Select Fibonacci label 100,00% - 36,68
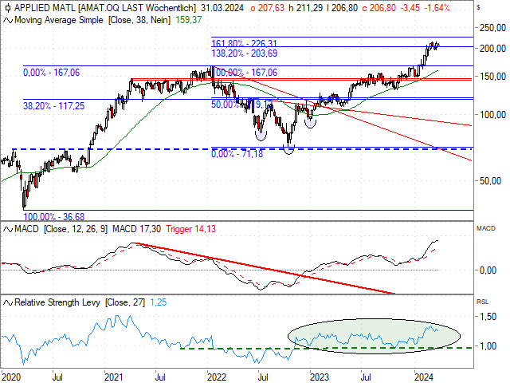Screen dimensions: 510x383 (x=53, y=216)
